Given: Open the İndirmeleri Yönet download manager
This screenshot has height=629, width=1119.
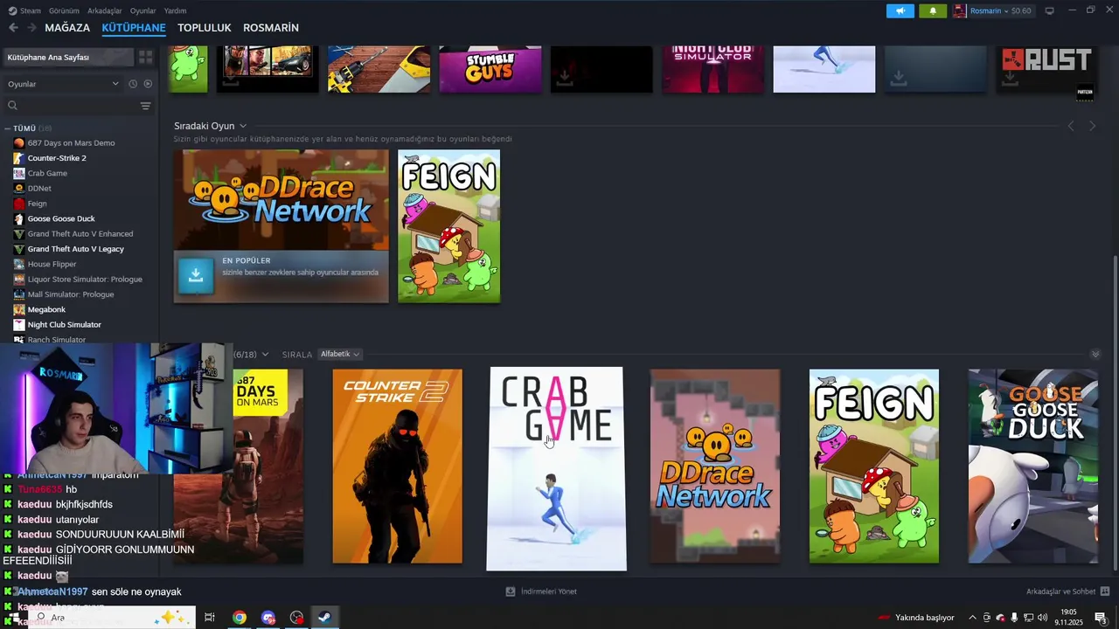Looking at the screenshot, I should [541, 591].
